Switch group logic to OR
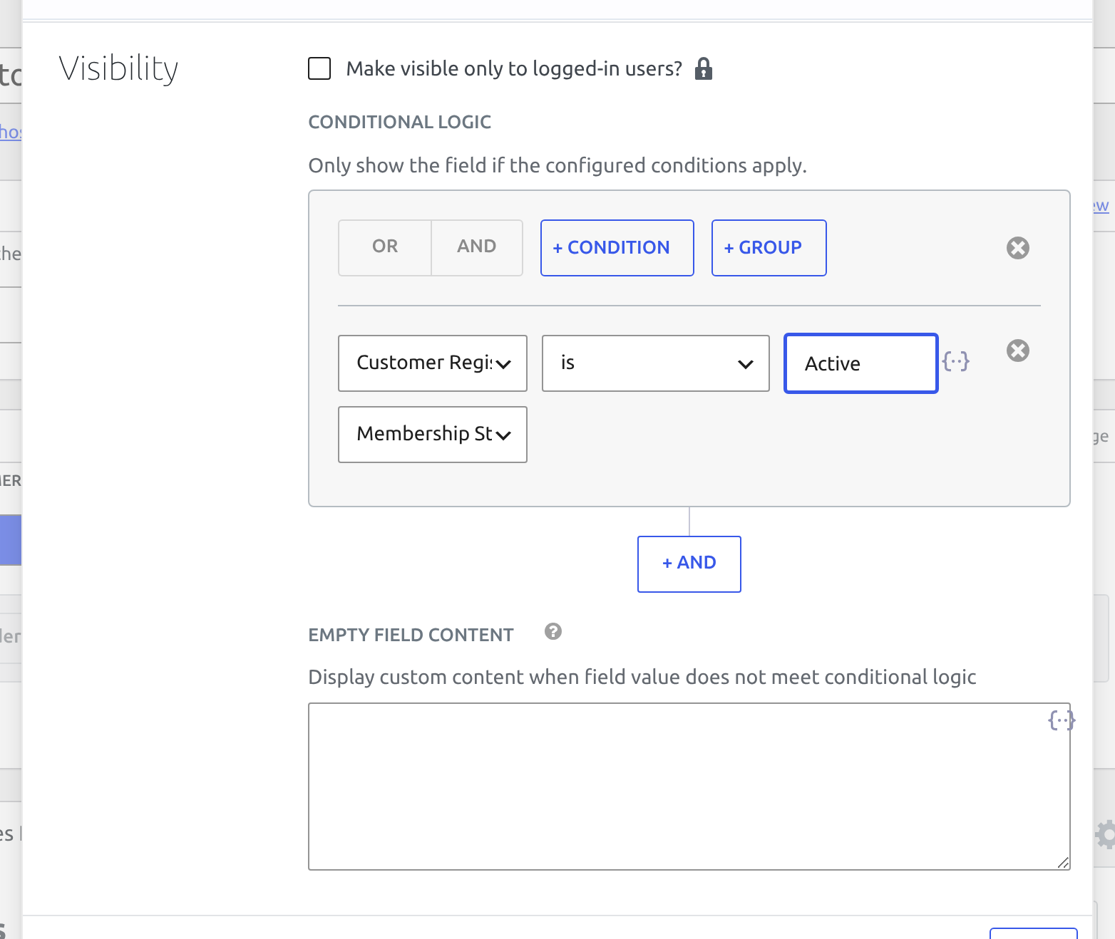1115x939 pixels. [385, 247]
